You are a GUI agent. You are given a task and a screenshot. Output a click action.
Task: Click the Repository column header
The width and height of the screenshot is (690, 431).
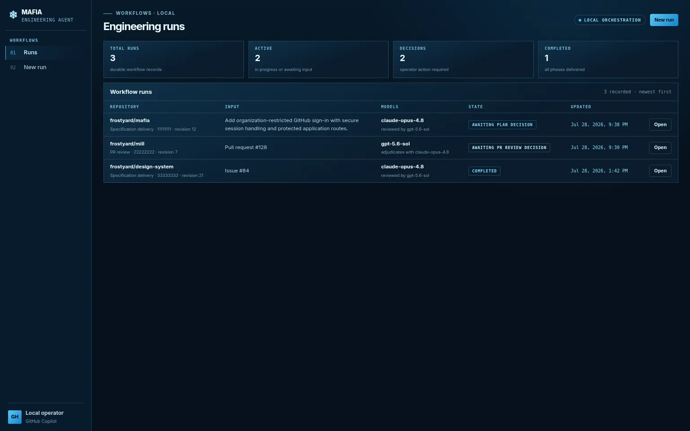124,107
